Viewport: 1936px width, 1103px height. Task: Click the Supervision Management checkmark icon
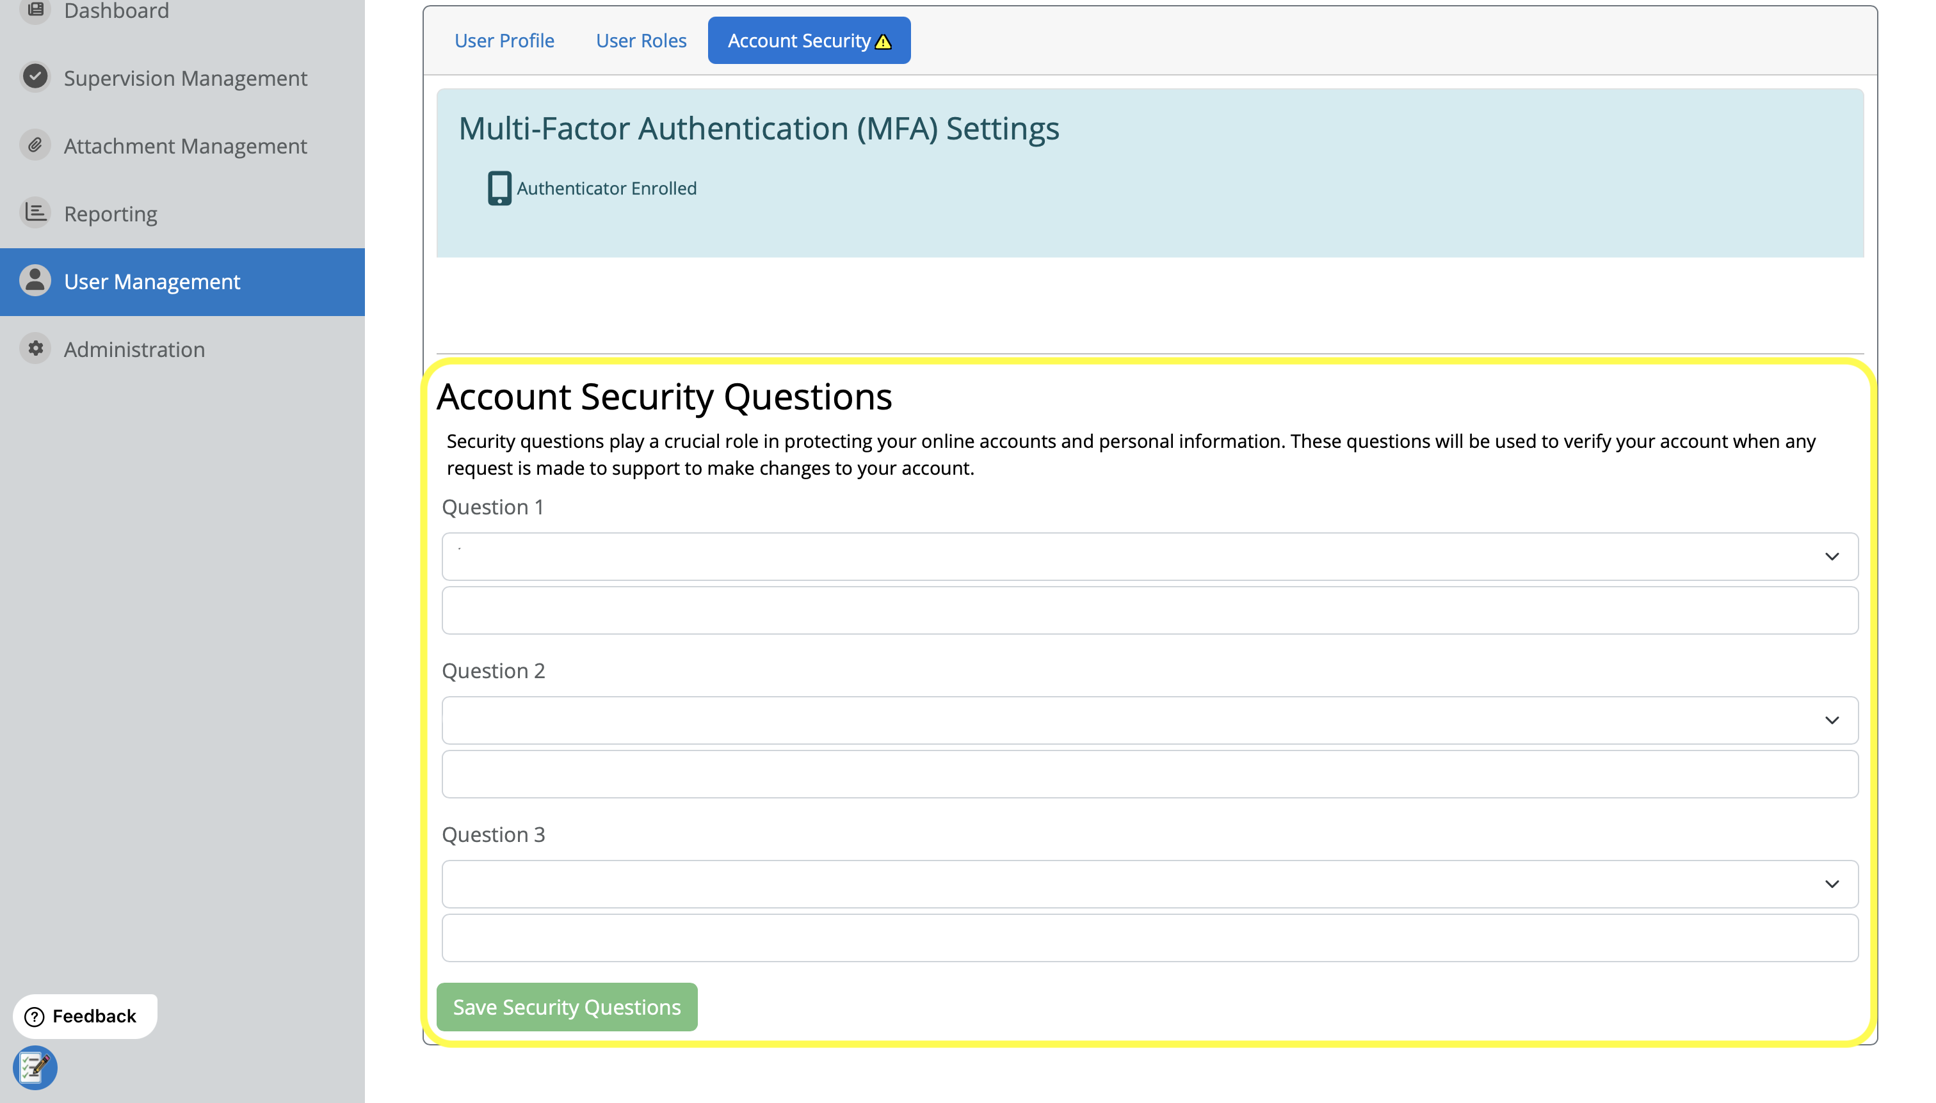click(35, 77)
